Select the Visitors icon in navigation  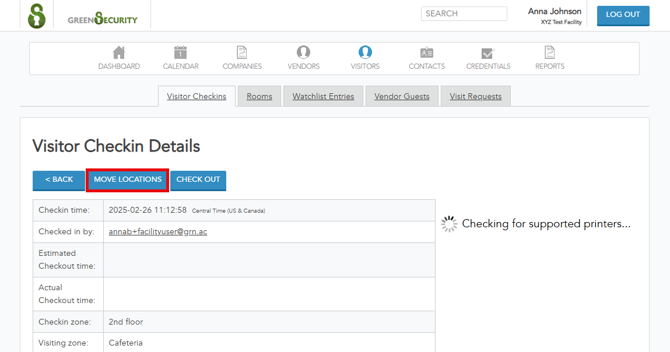[365, 52]
